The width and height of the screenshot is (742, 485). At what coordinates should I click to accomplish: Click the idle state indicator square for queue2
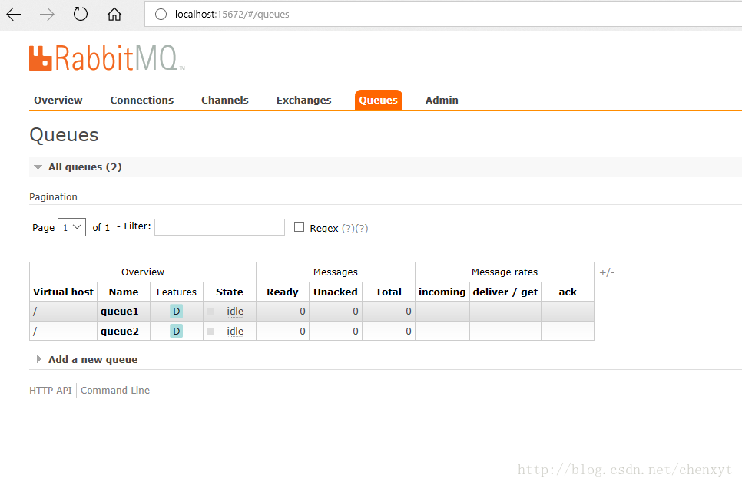coord(210,332)
